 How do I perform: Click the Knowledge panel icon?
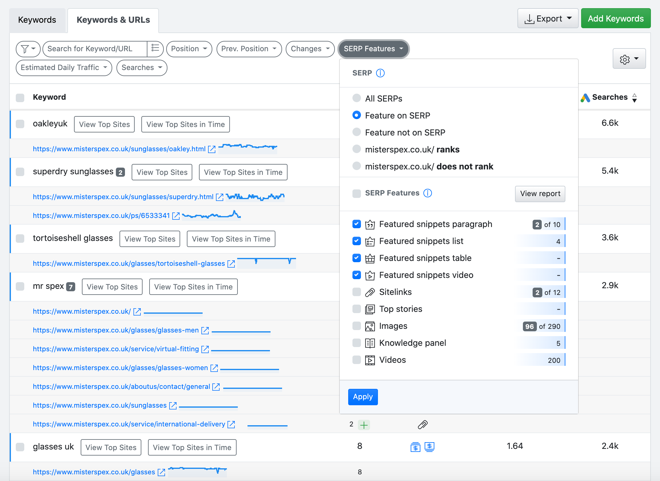[x=370, y=343]
